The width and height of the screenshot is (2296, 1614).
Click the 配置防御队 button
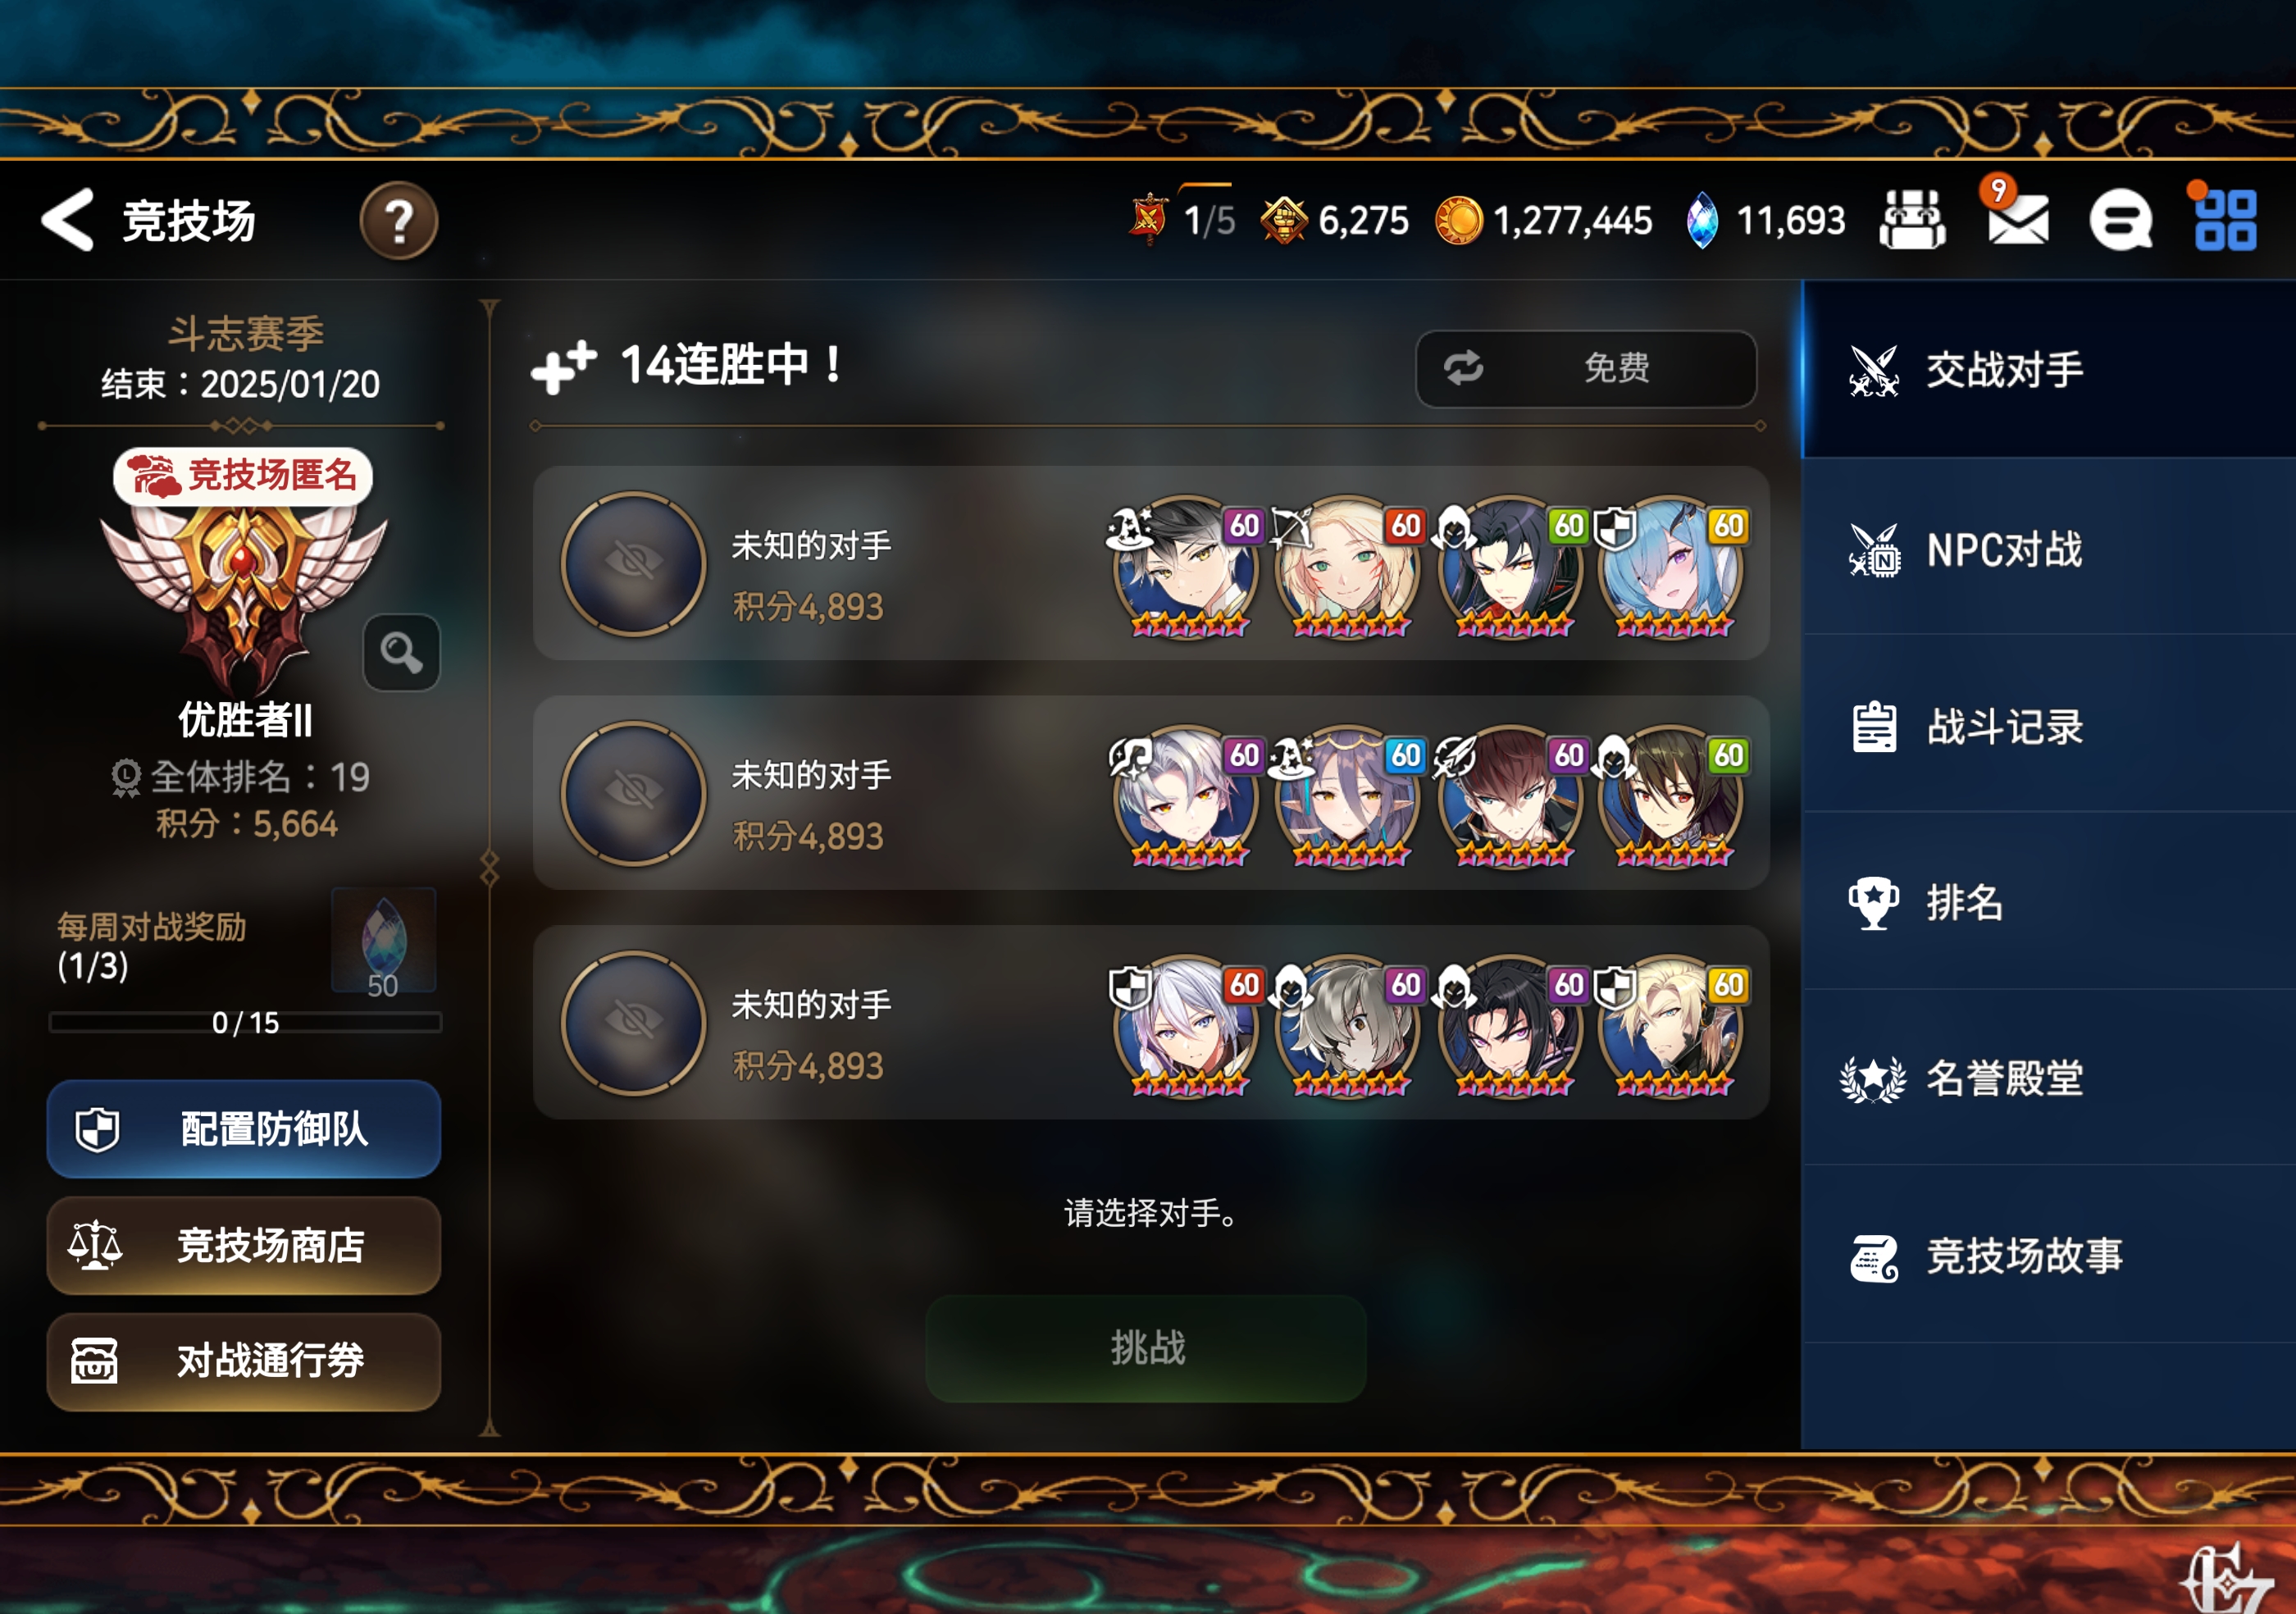tap(244, 1129)
